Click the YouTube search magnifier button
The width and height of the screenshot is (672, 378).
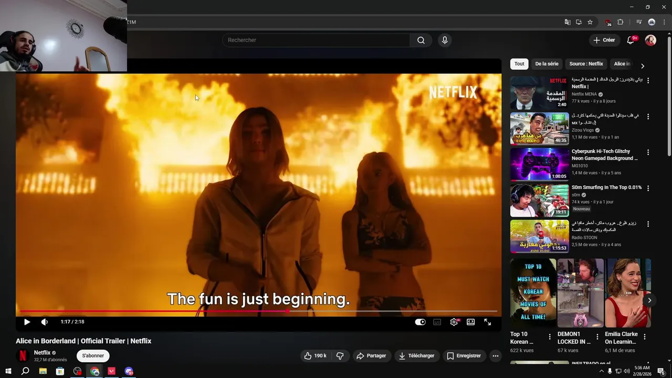coord(421,40)
